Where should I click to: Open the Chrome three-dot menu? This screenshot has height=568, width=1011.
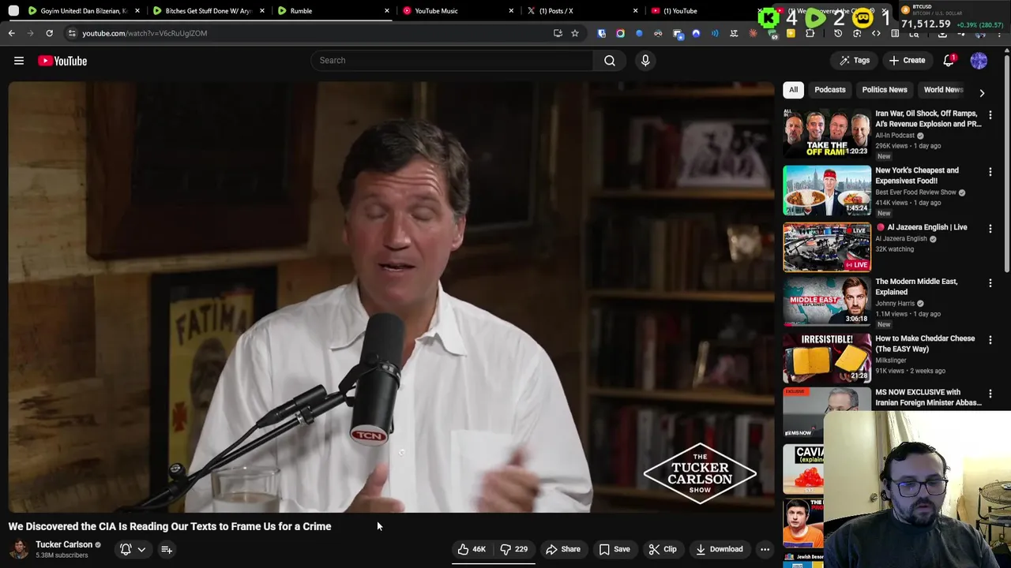point(1001,33)
